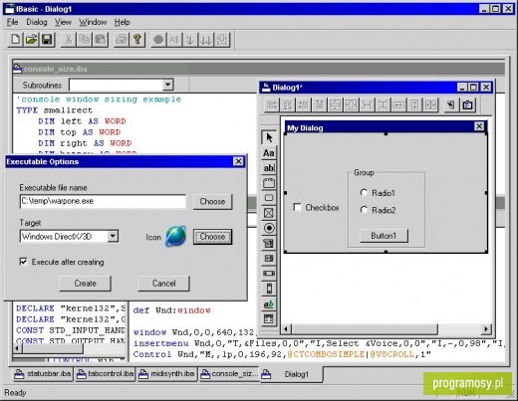518x401 pixels.
Task: Select the arrow pointer tool in palette
Action: click(x=269, y=137)
